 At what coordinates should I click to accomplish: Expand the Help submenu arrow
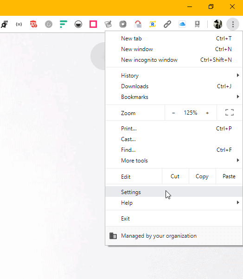[238, 202]
